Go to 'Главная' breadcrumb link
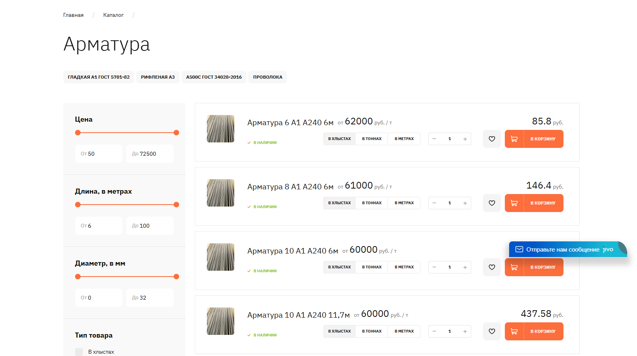This screenshot has height=356, width=637. point(74,15)
